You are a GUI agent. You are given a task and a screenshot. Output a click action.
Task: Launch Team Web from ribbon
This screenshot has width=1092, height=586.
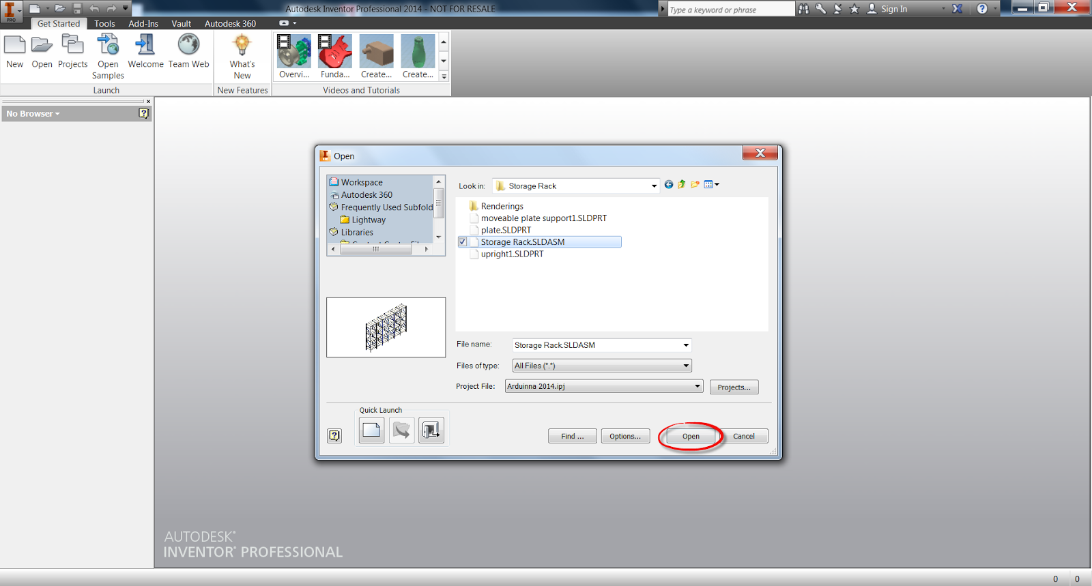tap(188, 52)
